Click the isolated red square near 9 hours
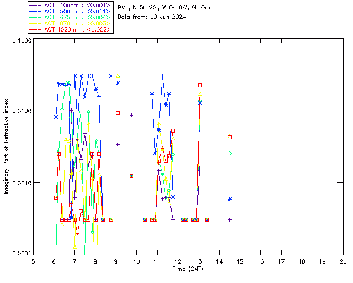This screenshot has width=353, height=283. (117, 113)
